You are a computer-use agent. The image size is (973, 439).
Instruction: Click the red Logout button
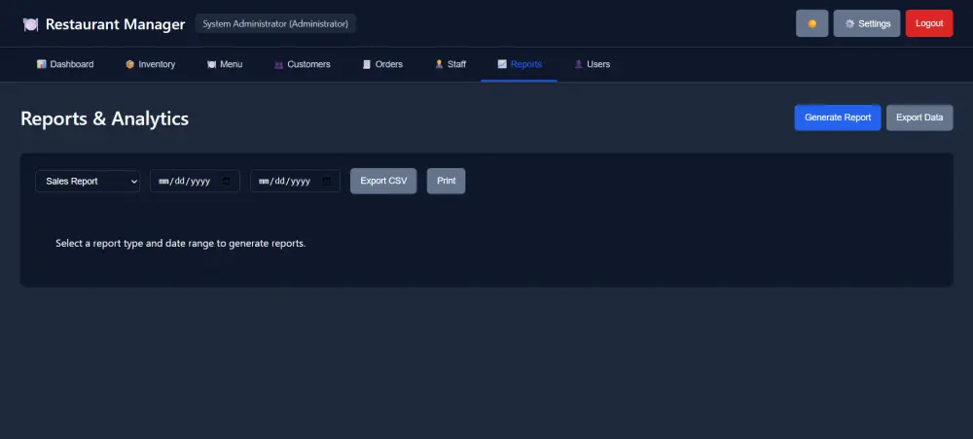point(929,23)
